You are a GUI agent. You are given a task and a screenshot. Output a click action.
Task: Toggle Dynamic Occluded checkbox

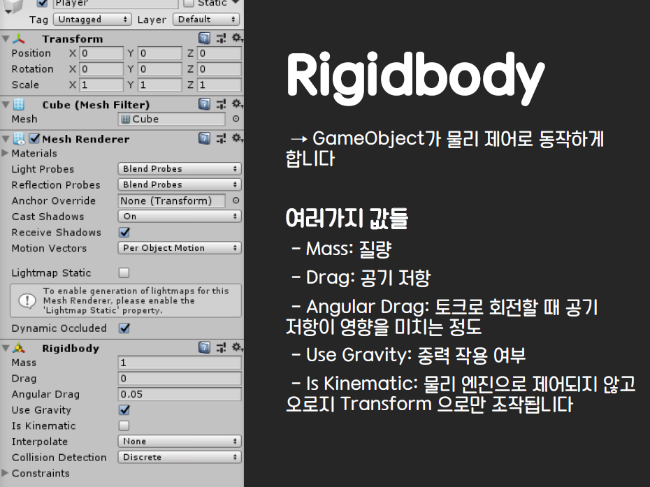click(x=124, y=328)
